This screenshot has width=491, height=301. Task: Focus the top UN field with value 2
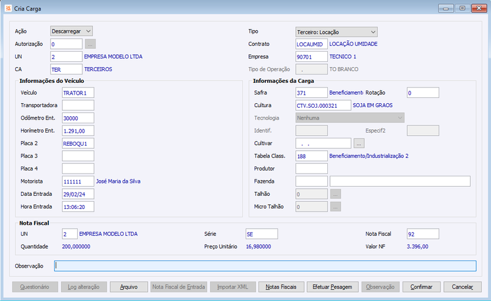(x=66, y=57)
